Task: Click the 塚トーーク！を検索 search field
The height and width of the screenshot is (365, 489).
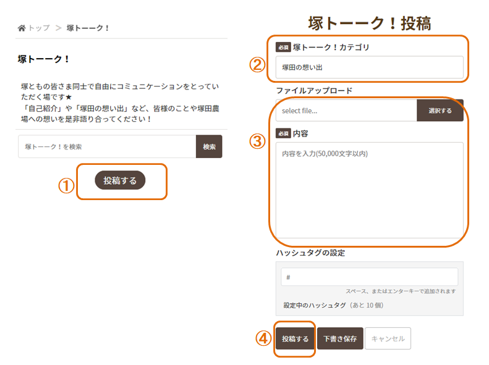Action: click(x=107, y=147)
